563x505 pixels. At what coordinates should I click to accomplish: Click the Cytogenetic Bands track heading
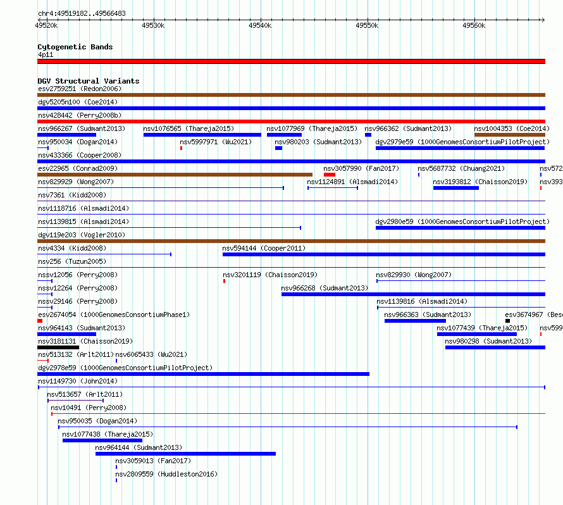tap(75, 47)
